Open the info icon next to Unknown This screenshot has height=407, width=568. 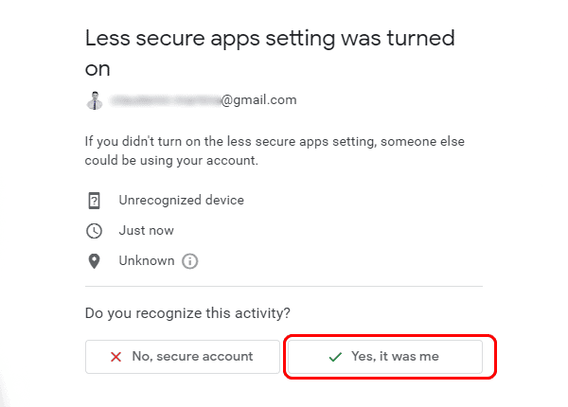pyautogui.click(x=189, y=260)
